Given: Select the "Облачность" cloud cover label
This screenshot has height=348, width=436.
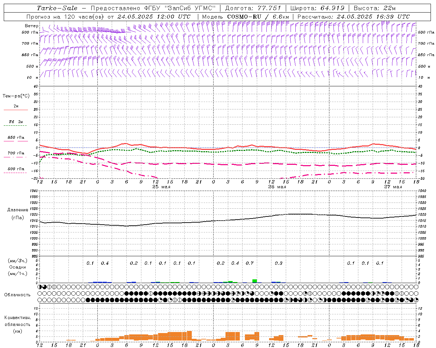Looking at the screenshot, I should 17,295.
